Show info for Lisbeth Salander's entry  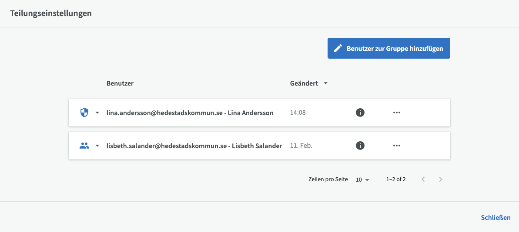click(360, 146)
